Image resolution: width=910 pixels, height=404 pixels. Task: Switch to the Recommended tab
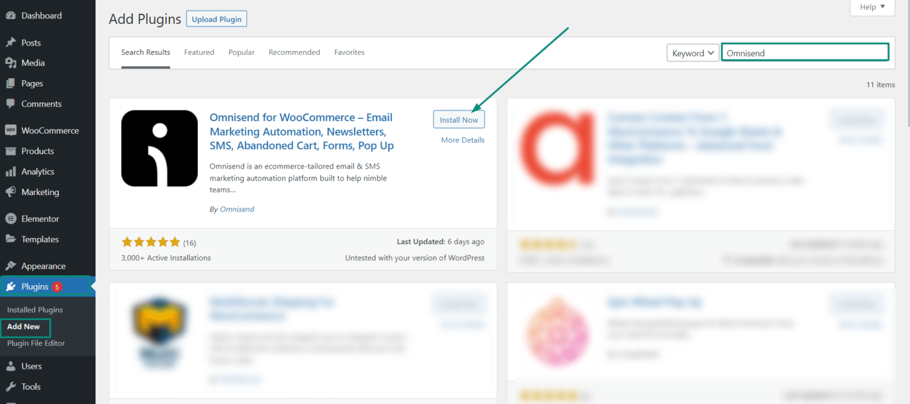pos(294,52)
